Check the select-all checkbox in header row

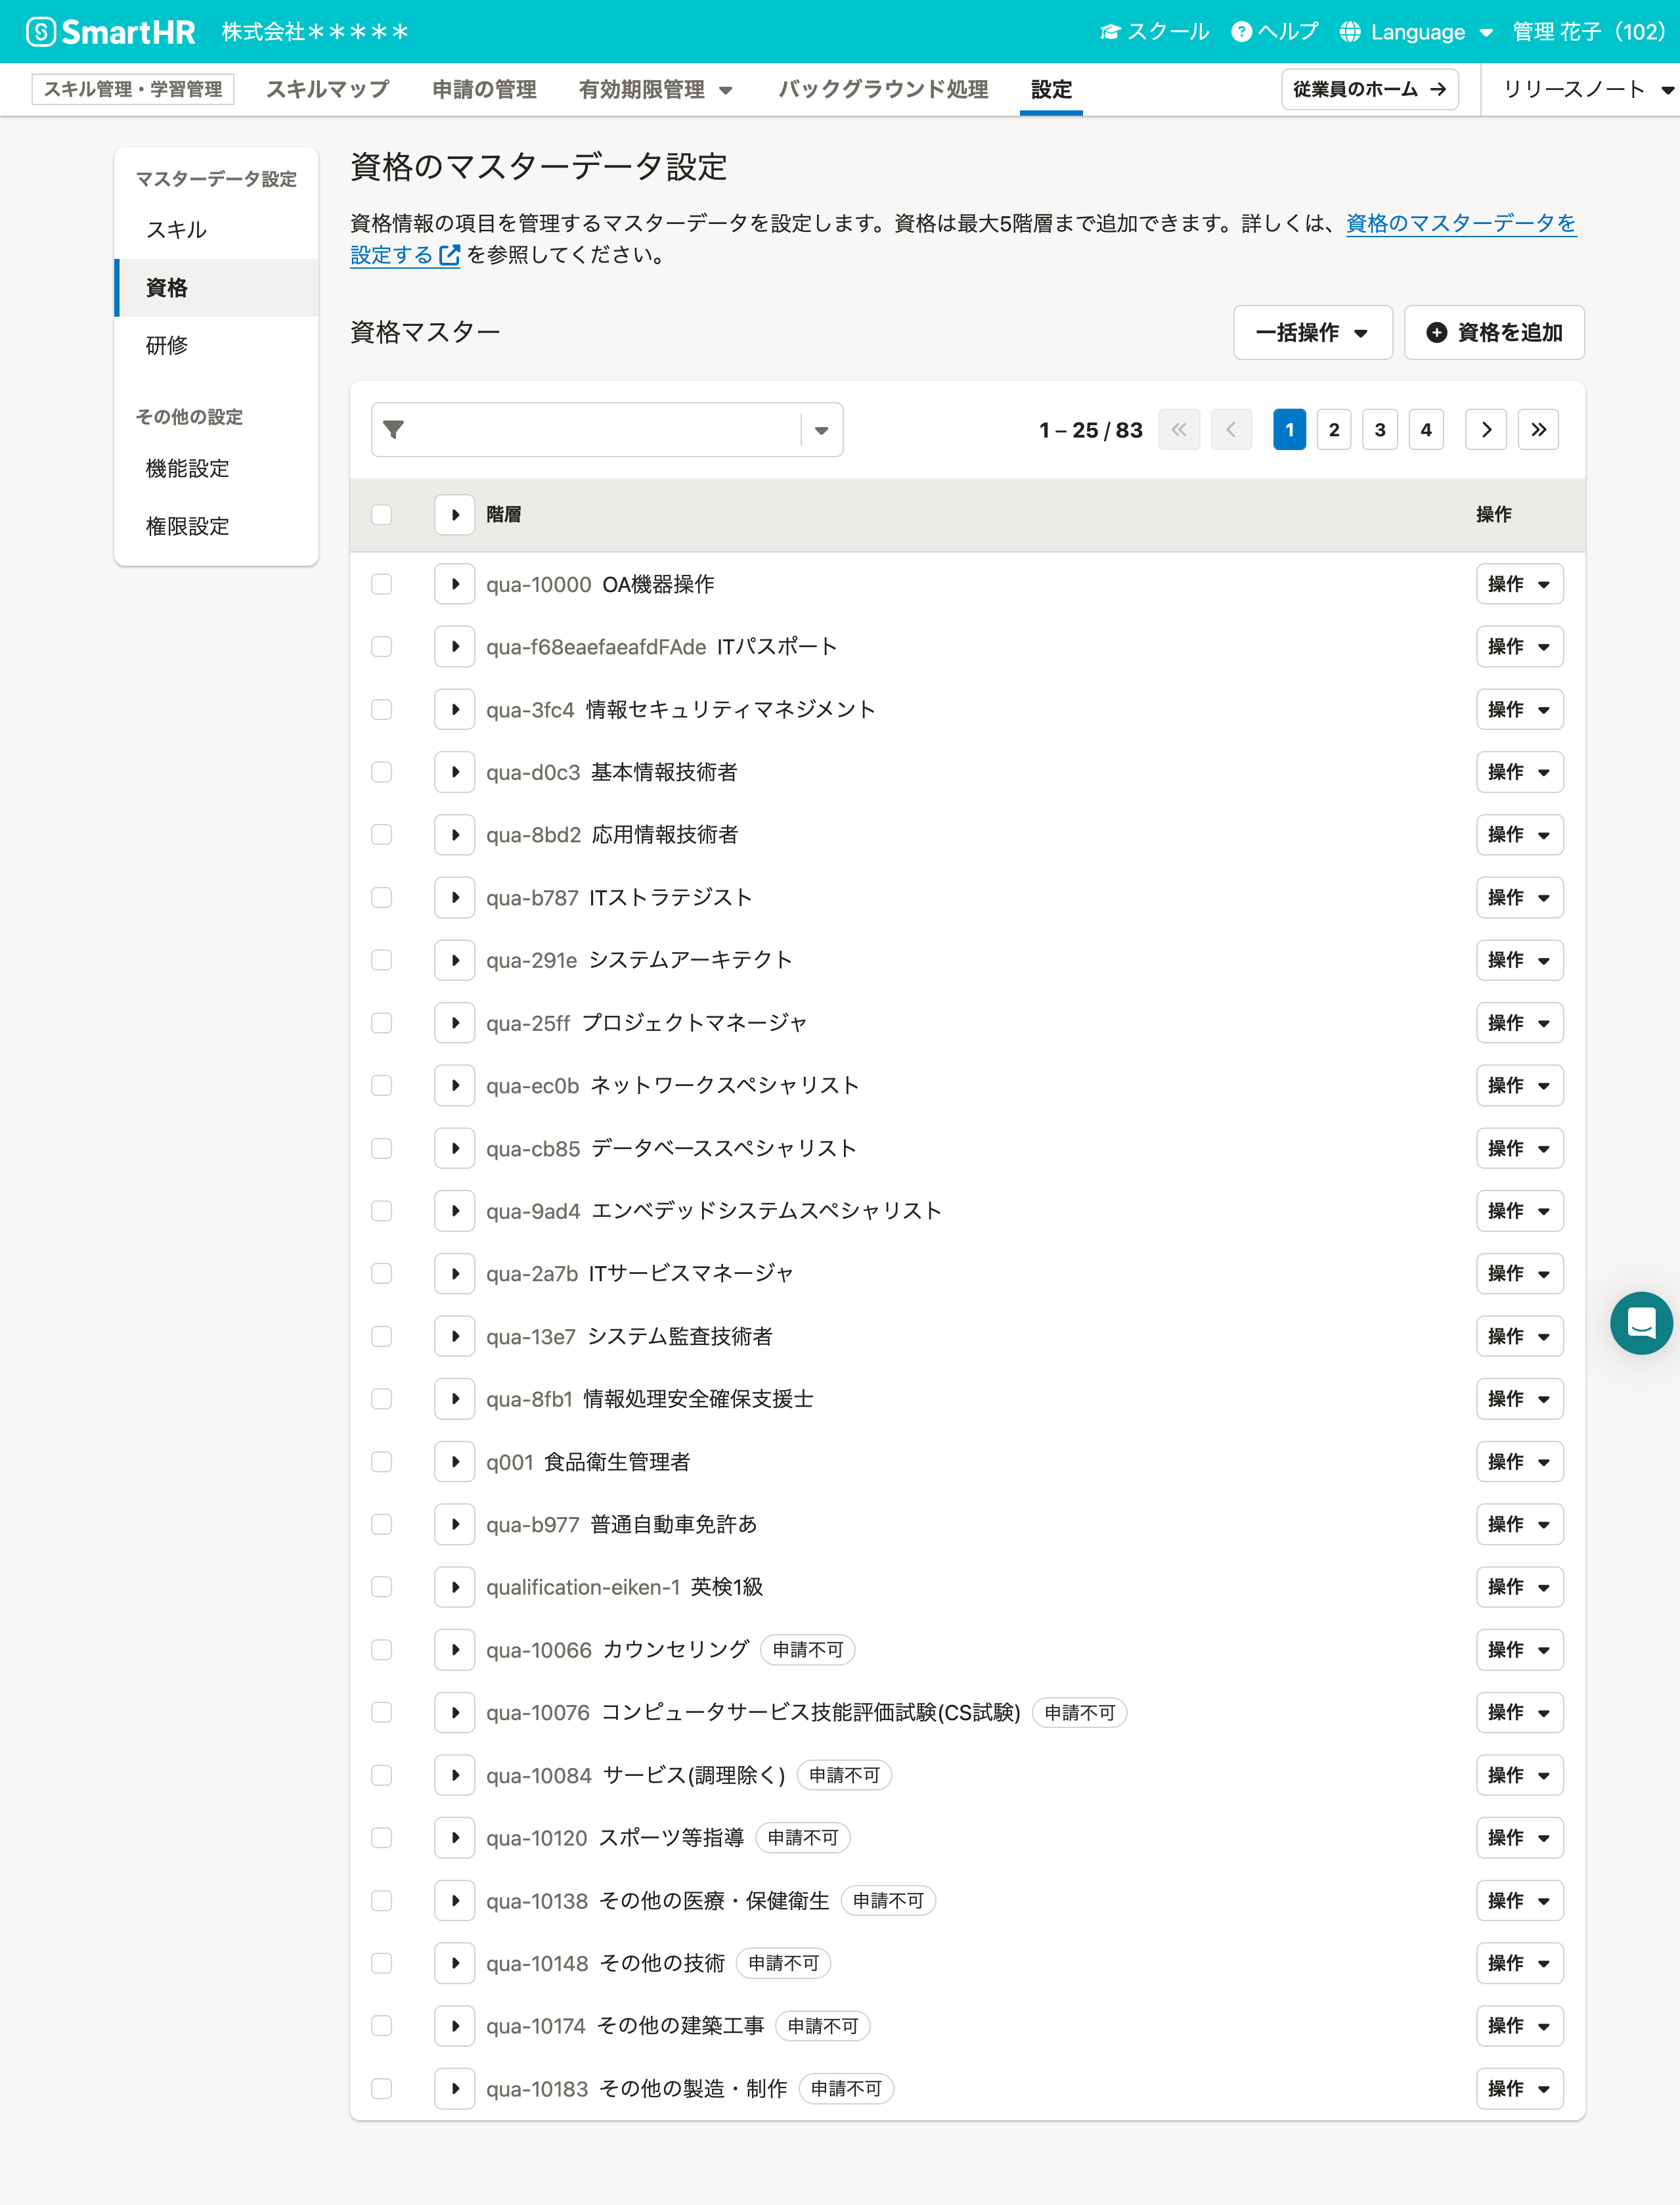[381, 514]
